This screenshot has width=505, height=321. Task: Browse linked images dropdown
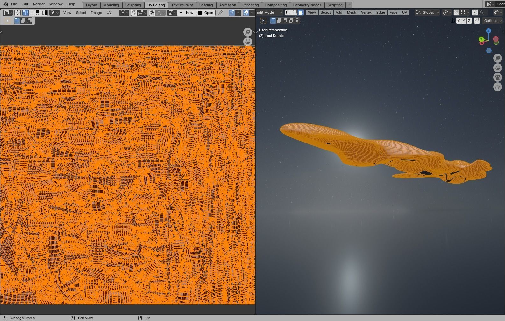[172, 13]
